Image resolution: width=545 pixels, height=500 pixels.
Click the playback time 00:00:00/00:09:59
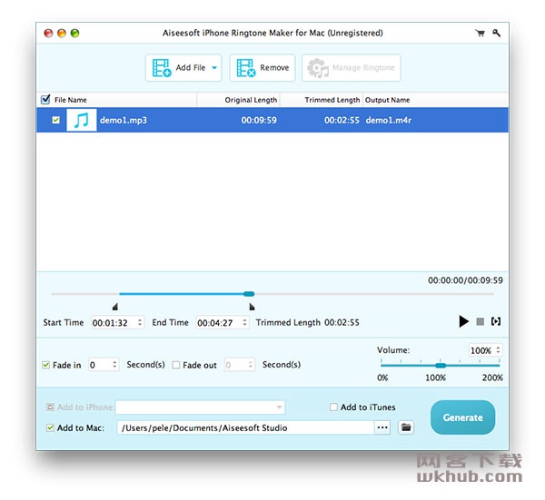pos(465,280)
